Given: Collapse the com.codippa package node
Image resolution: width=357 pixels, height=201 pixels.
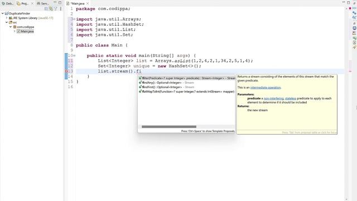Looking at the screenshot, I should (11, 27).
